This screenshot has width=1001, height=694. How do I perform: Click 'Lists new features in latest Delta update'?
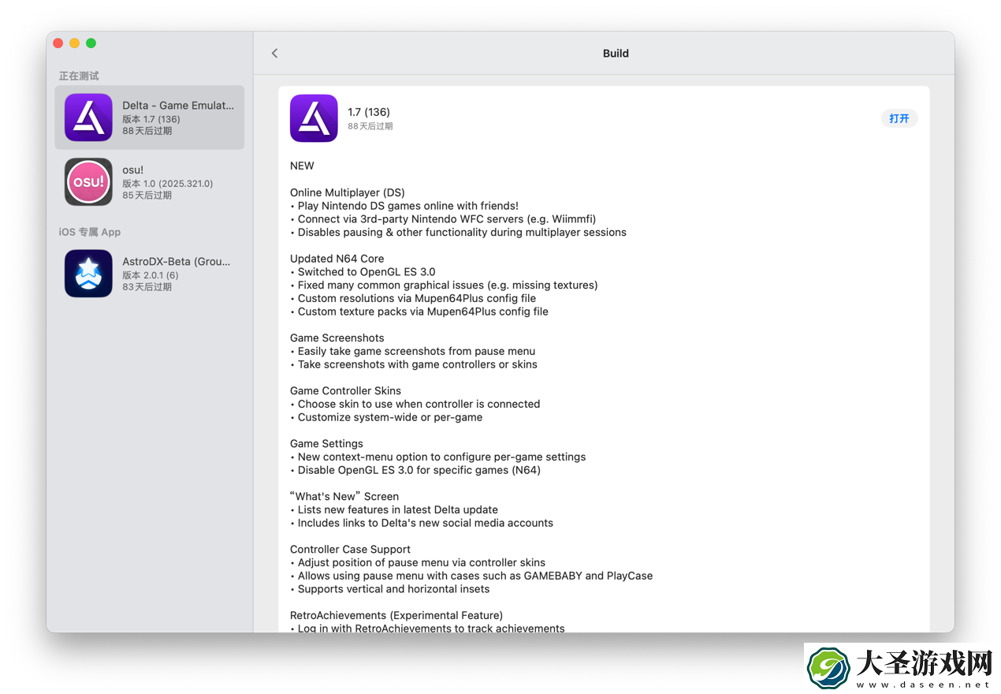point(394,510)
